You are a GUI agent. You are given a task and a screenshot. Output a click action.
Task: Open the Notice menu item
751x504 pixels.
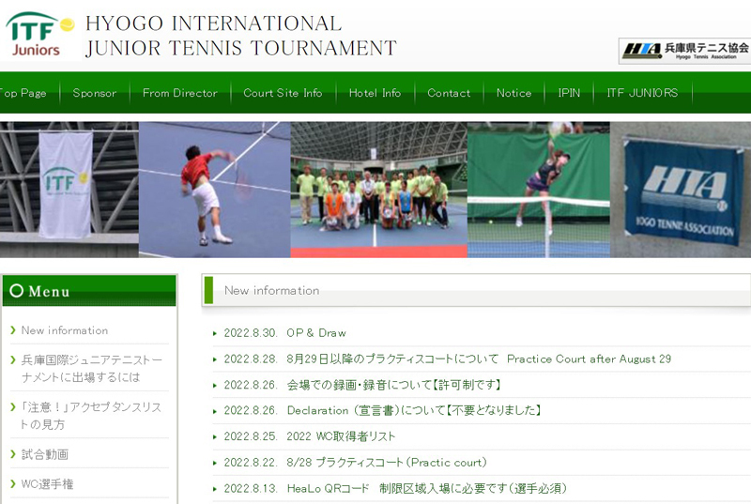(513, 93)
